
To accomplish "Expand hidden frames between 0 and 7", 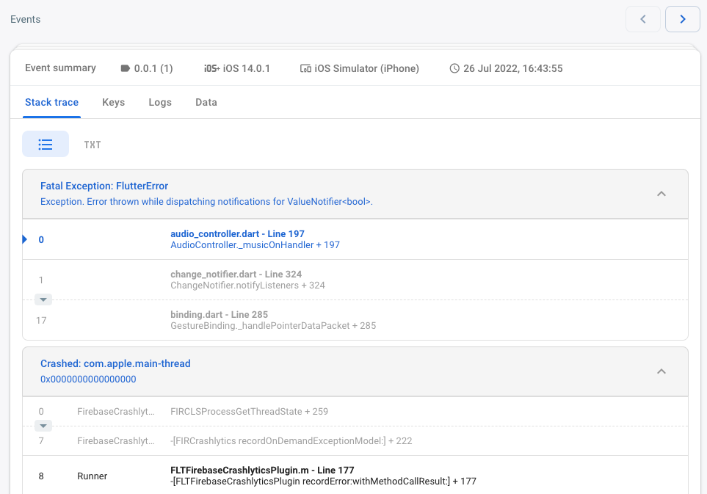I will coord(43,426).
